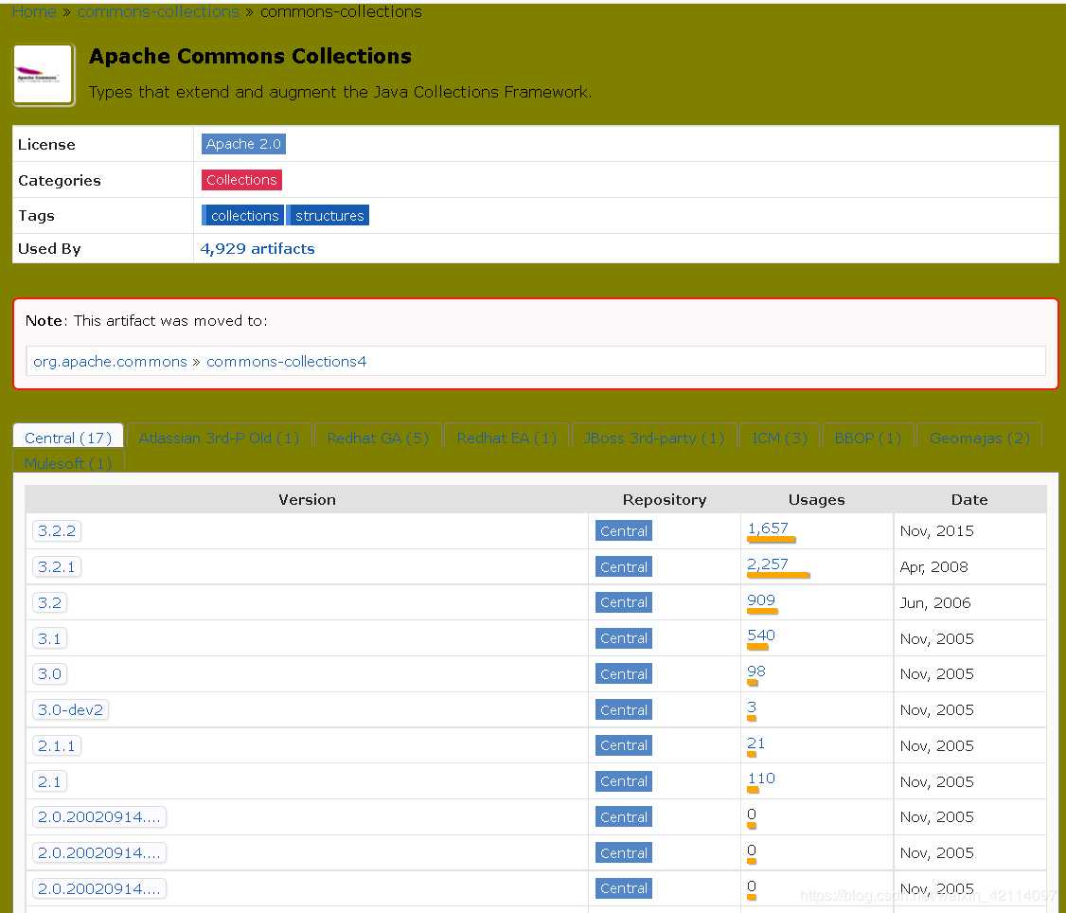
Task: Click the Date column header
Action: click(x=969, y=499)
